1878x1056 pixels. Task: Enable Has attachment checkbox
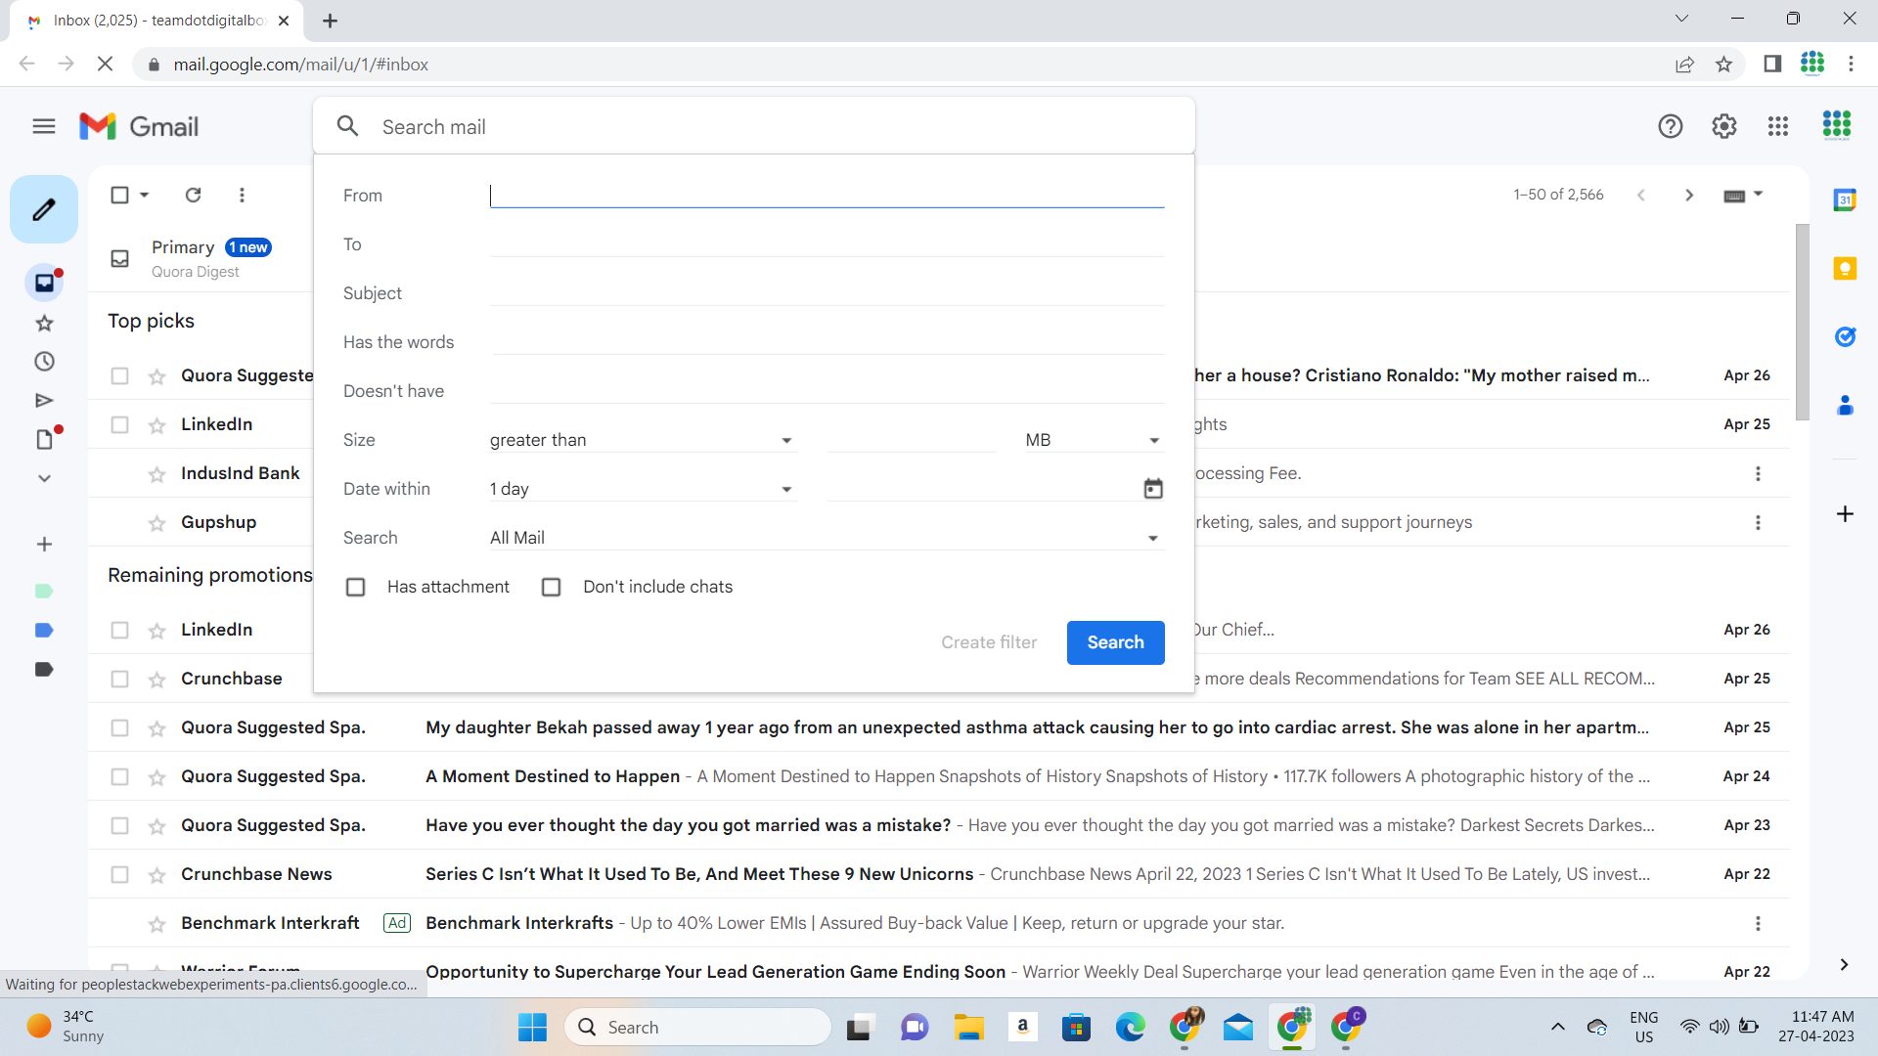(355, 587)
